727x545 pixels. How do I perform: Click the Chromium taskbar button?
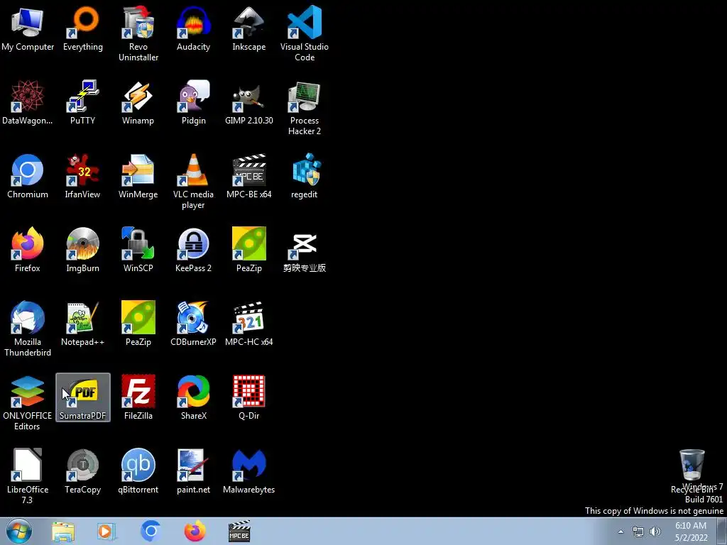coord(151,531)
